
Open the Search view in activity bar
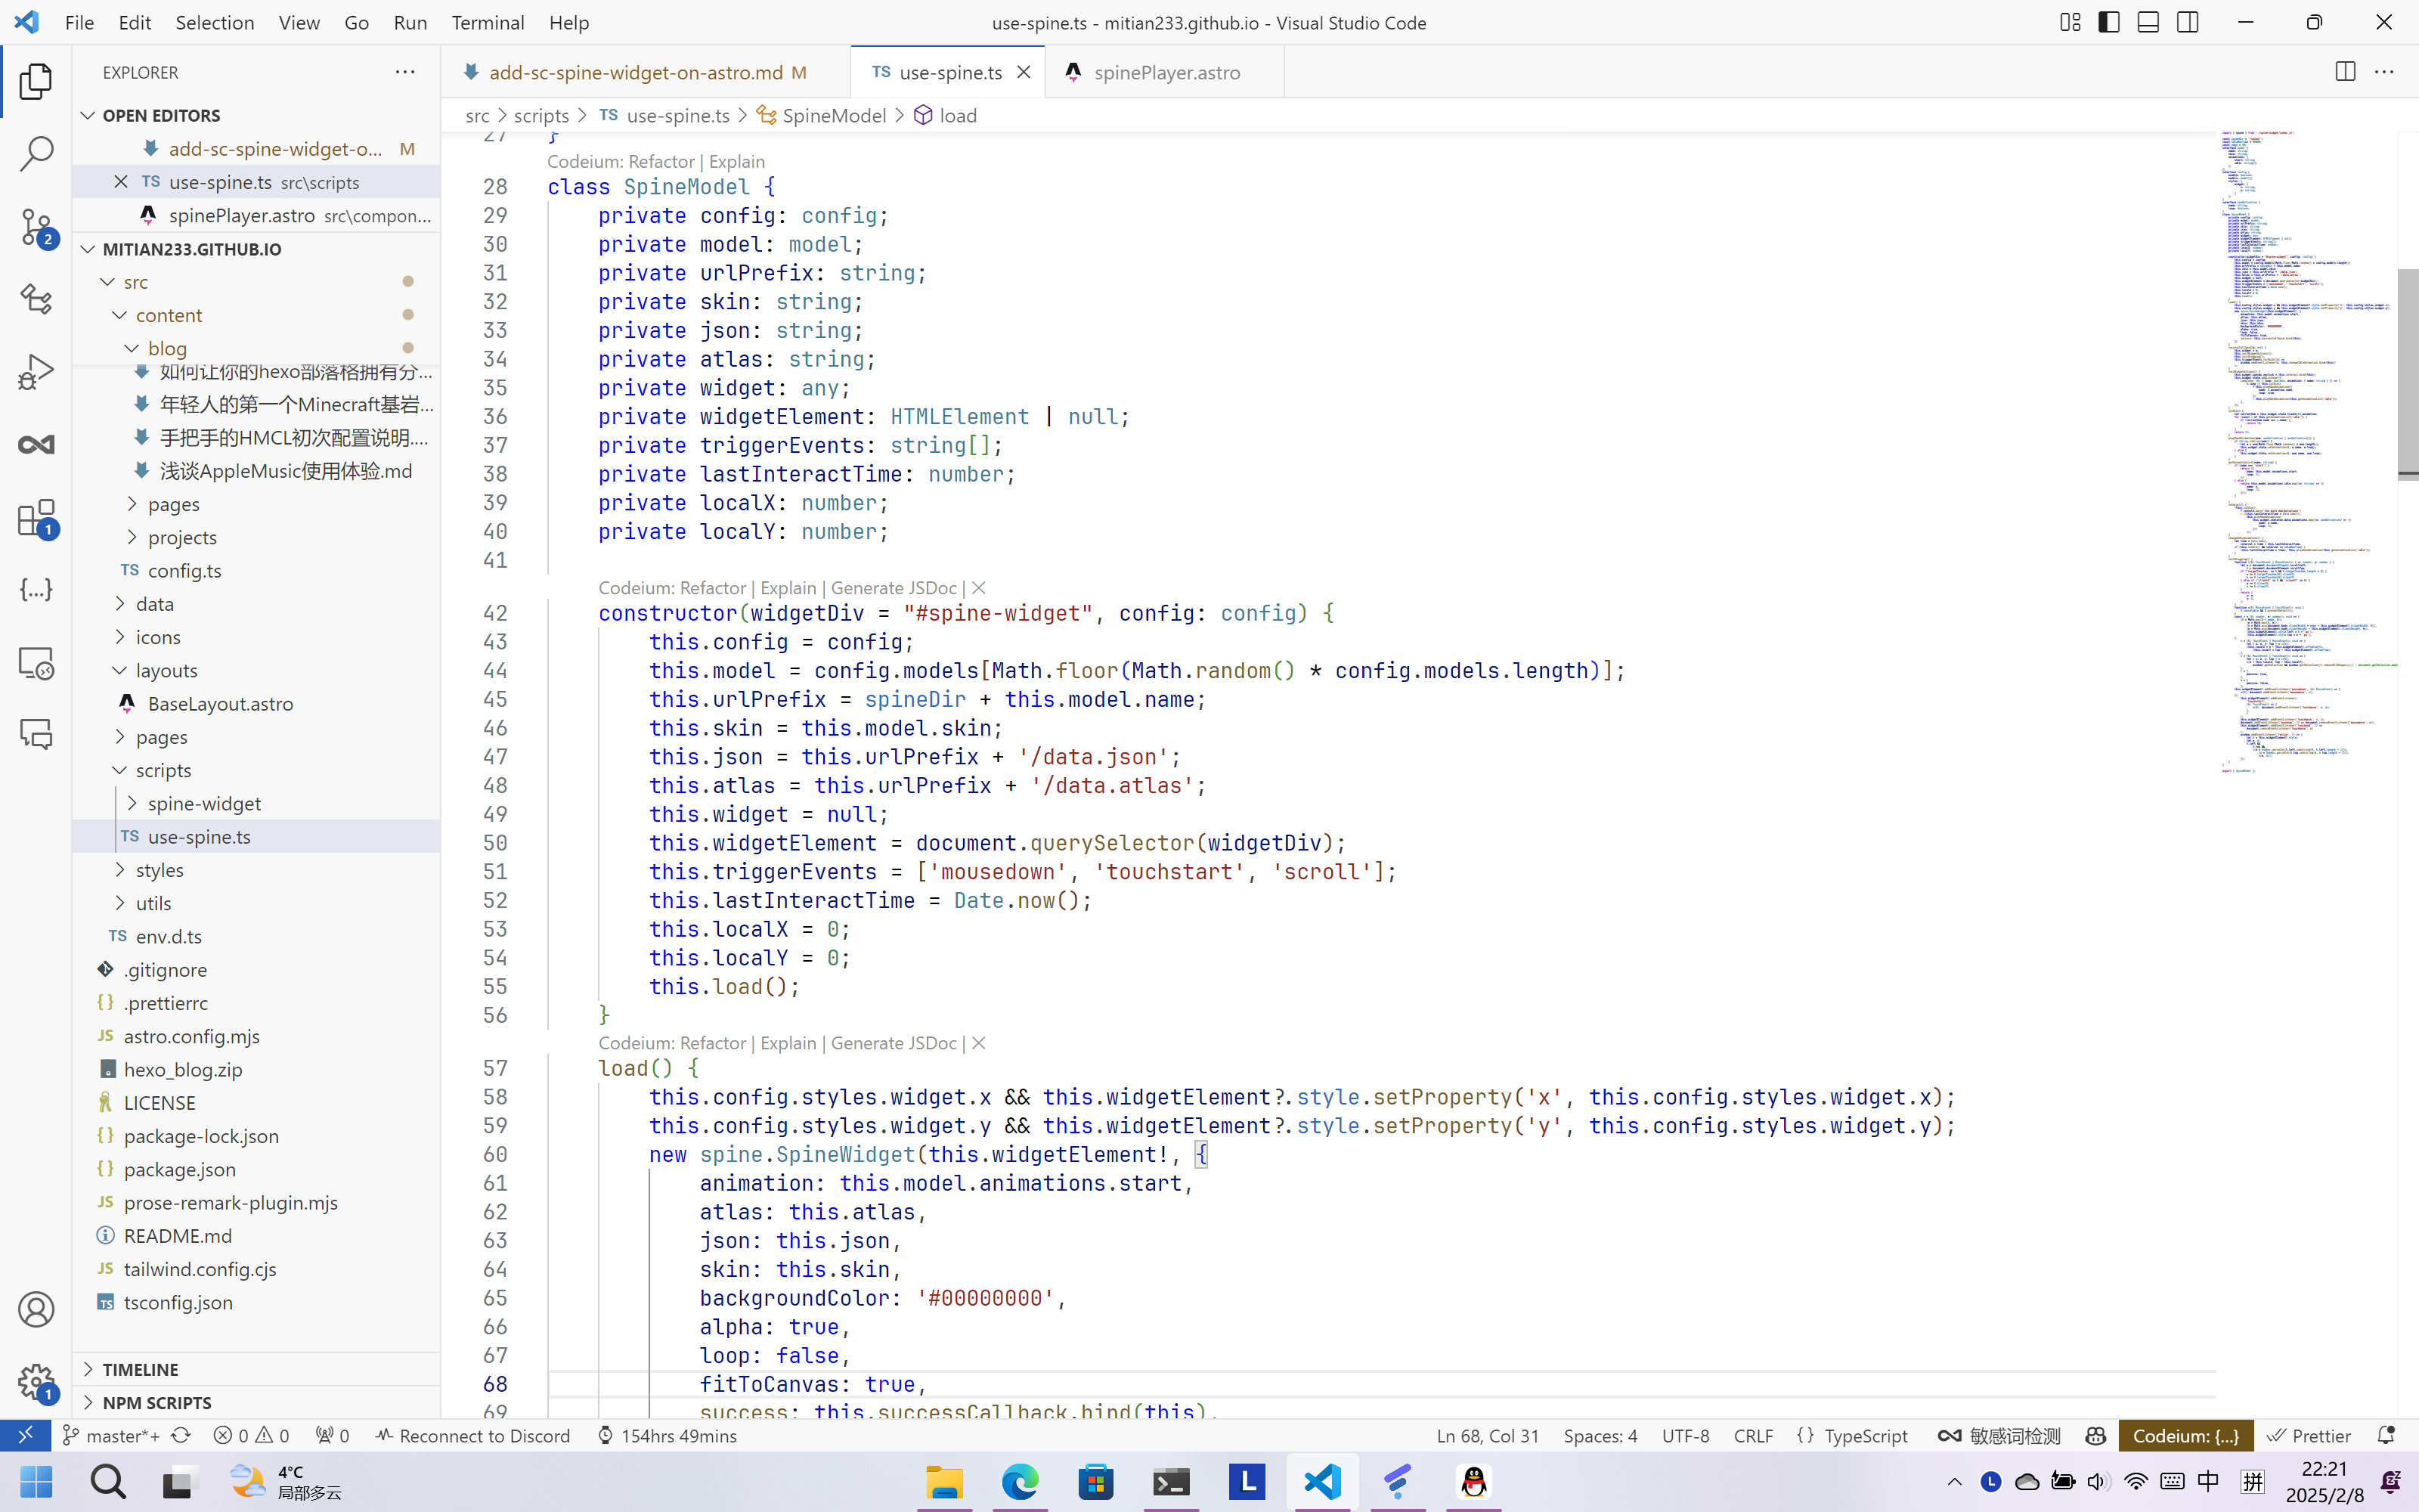[x=36, y=154]
